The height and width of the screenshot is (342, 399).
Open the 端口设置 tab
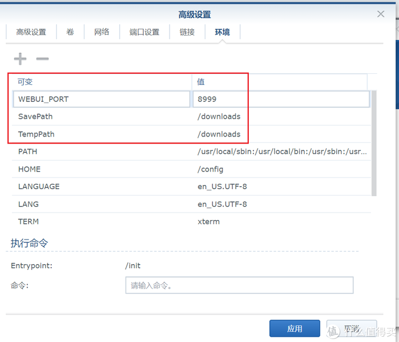(144, 32)
